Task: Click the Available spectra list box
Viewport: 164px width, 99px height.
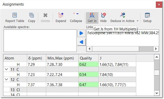Action: point(40,41)
